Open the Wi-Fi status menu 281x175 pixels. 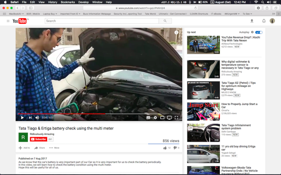point(256,2)
